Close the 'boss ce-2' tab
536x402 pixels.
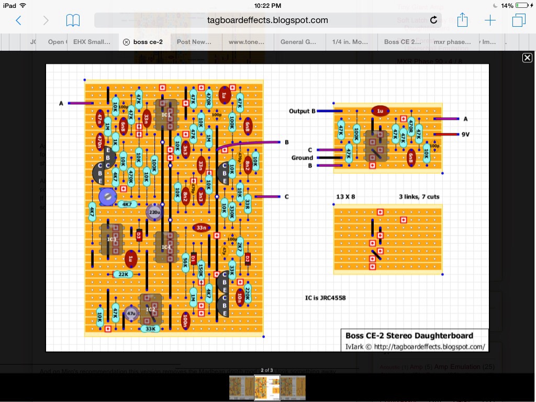click(x=126, y=42)
